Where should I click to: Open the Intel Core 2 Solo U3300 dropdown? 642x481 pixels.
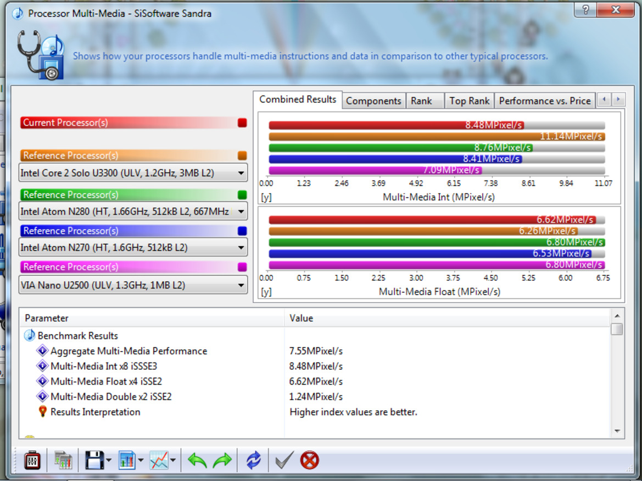coord(133,173)
